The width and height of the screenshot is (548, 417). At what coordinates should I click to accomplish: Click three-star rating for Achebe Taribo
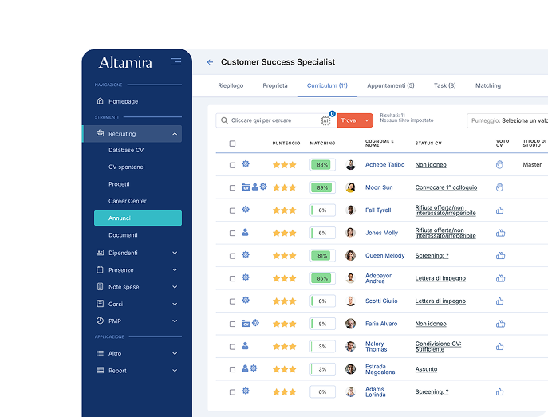[285, 165]
